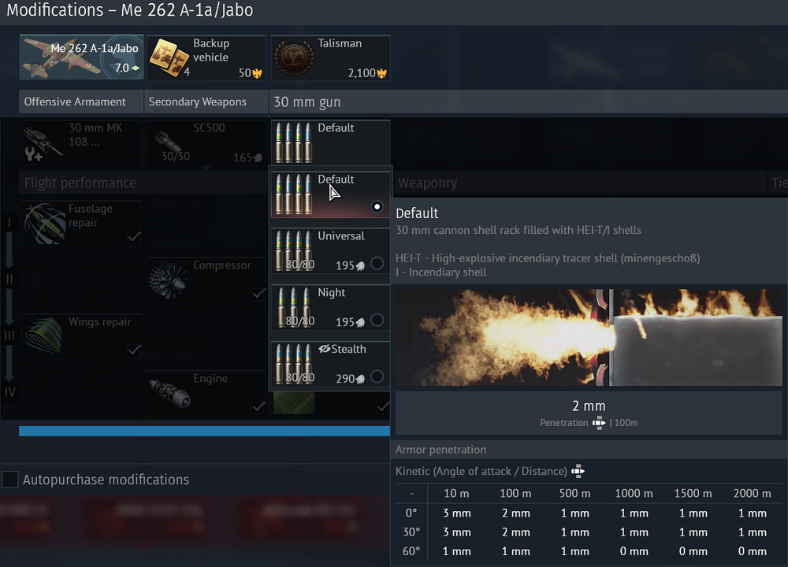Enable Autopurchase modifications
The width and height of the screenshot is (788, 567).
pyautogui.click(x=11, y=480)
